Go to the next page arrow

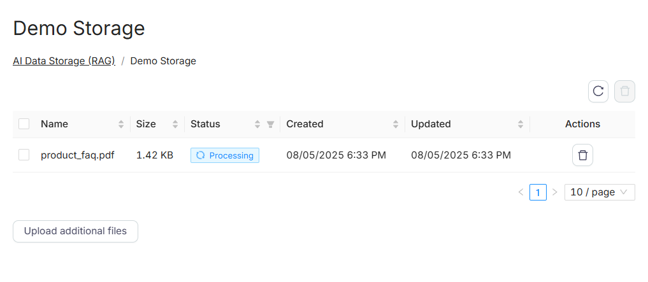coord(554,192)
